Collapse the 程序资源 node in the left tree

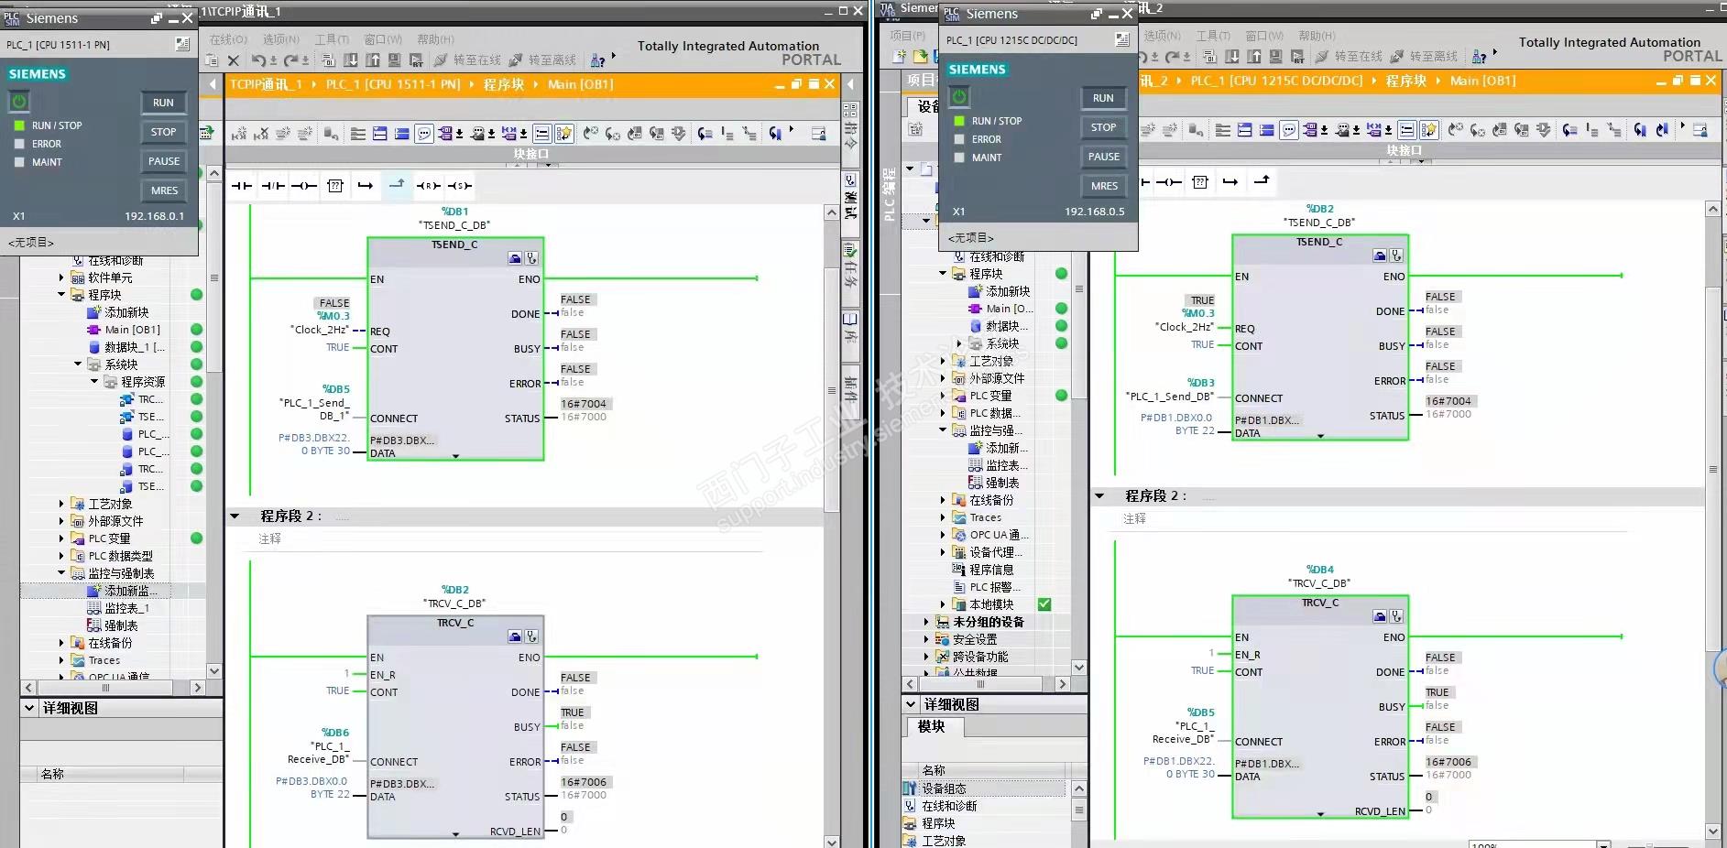point(94,382)
